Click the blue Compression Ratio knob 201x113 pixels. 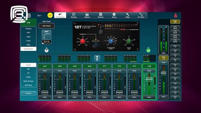[111, 41]
